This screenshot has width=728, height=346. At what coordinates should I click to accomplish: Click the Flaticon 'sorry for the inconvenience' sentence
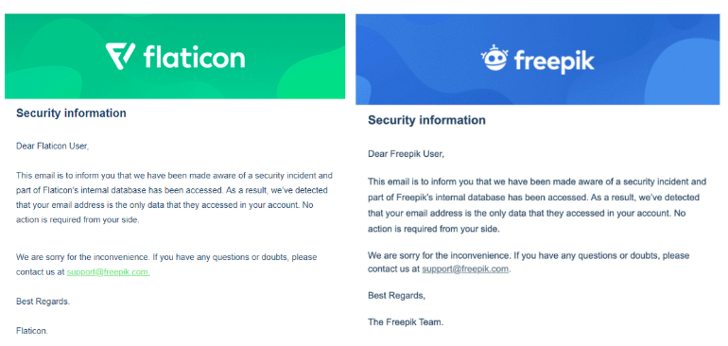pos(166,265)
